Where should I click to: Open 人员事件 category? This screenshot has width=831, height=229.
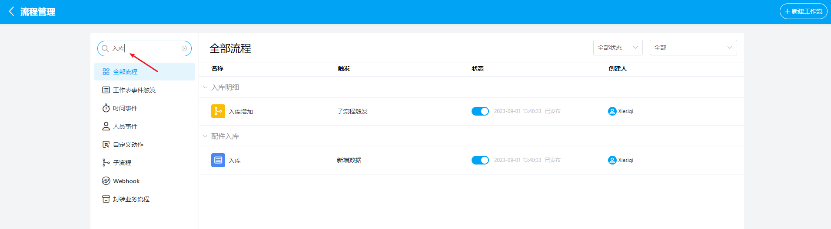click(x=144, y=126)
